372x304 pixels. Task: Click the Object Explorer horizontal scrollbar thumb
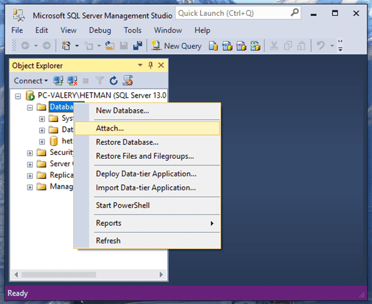pyautogui.click(x=59, y=275)
